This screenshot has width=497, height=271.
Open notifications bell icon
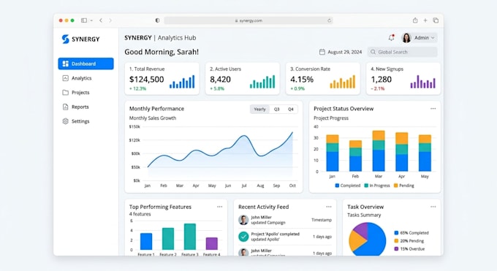click(x=392, y=38)
